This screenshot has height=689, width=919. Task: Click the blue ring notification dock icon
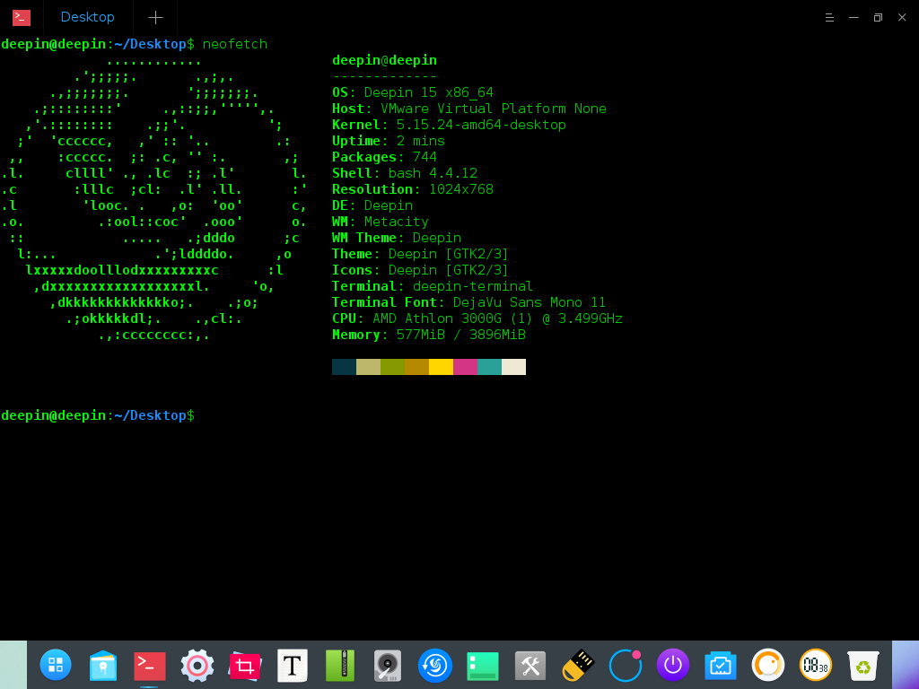pyautogui.click(x=626, y=666)
